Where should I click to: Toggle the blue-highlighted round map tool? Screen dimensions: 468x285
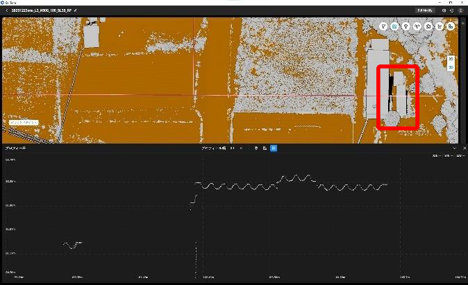pyautogui.click(x=394, y=26)
